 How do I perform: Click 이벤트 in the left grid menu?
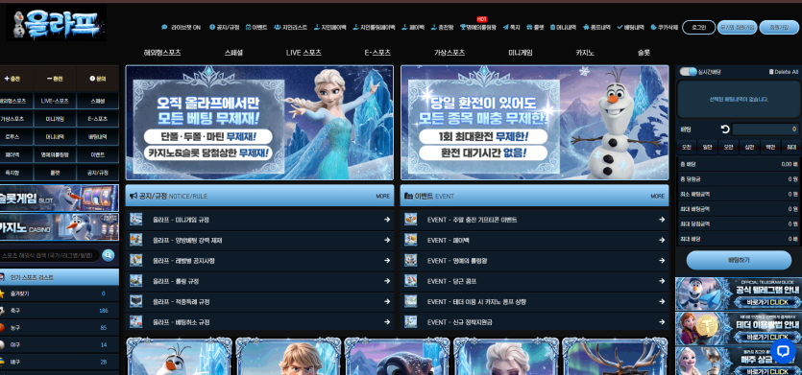tap(97, 154)
